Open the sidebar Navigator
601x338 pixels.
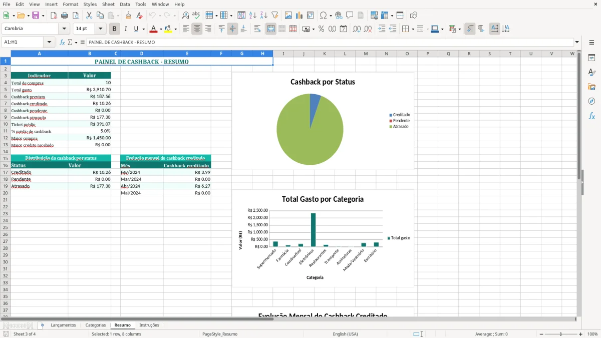(x=591, y=101)
